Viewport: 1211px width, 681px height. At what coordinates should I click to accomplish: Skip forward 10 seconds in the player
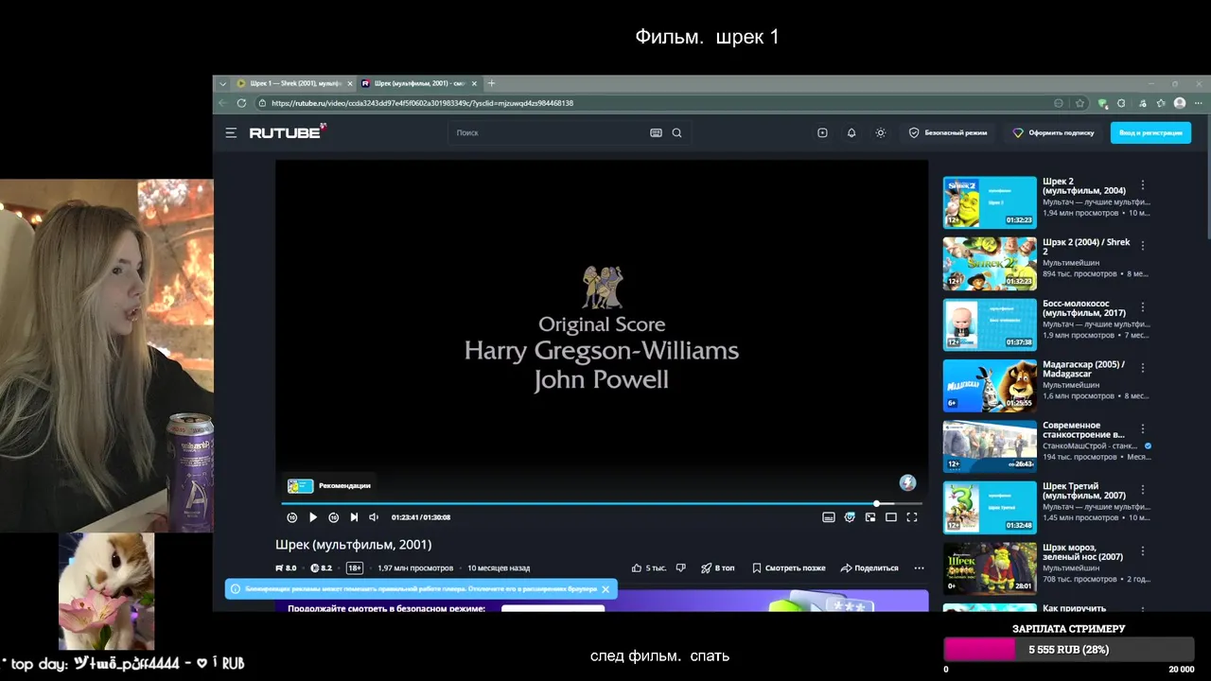[334, 517]
